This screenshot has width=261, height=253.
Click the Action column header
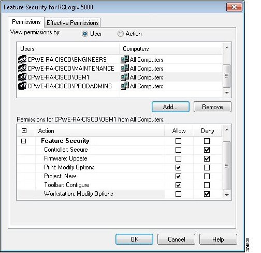point(100,131)
